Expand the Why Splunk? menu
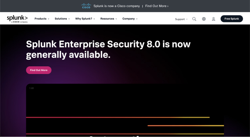Image resolution: width=250 pixels, height=137 pixels. coord(85,19)
